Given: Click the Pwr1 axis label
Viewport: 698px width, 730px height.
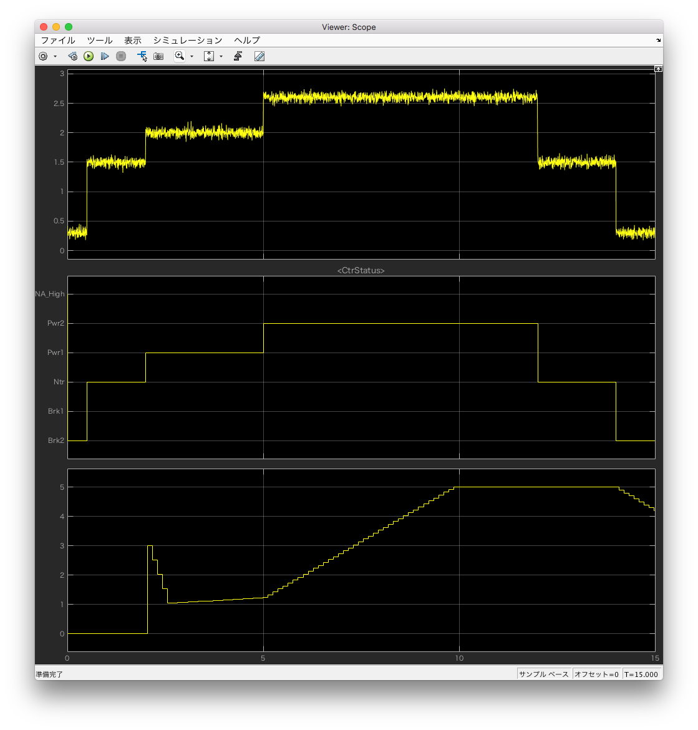Looking at the screenshot, I should point(56,353).
